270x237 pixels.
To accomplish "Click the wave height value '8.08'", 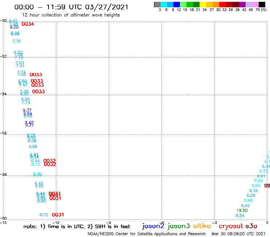I will (x=32, y=141).
